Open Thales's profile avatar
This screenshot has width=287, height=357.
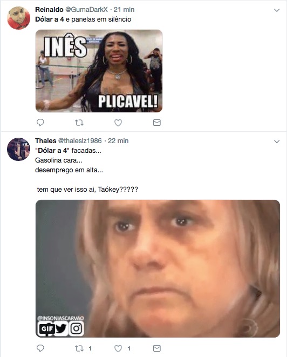(19, 149)
